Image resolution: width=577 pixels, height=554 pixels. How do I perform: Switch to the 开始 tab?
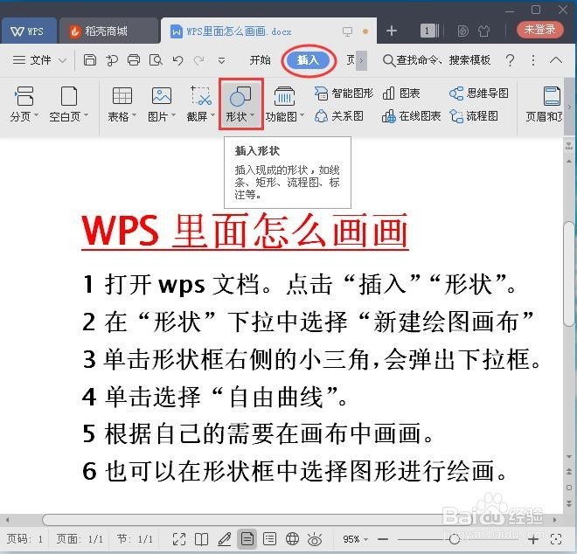(x=260, y=60)
